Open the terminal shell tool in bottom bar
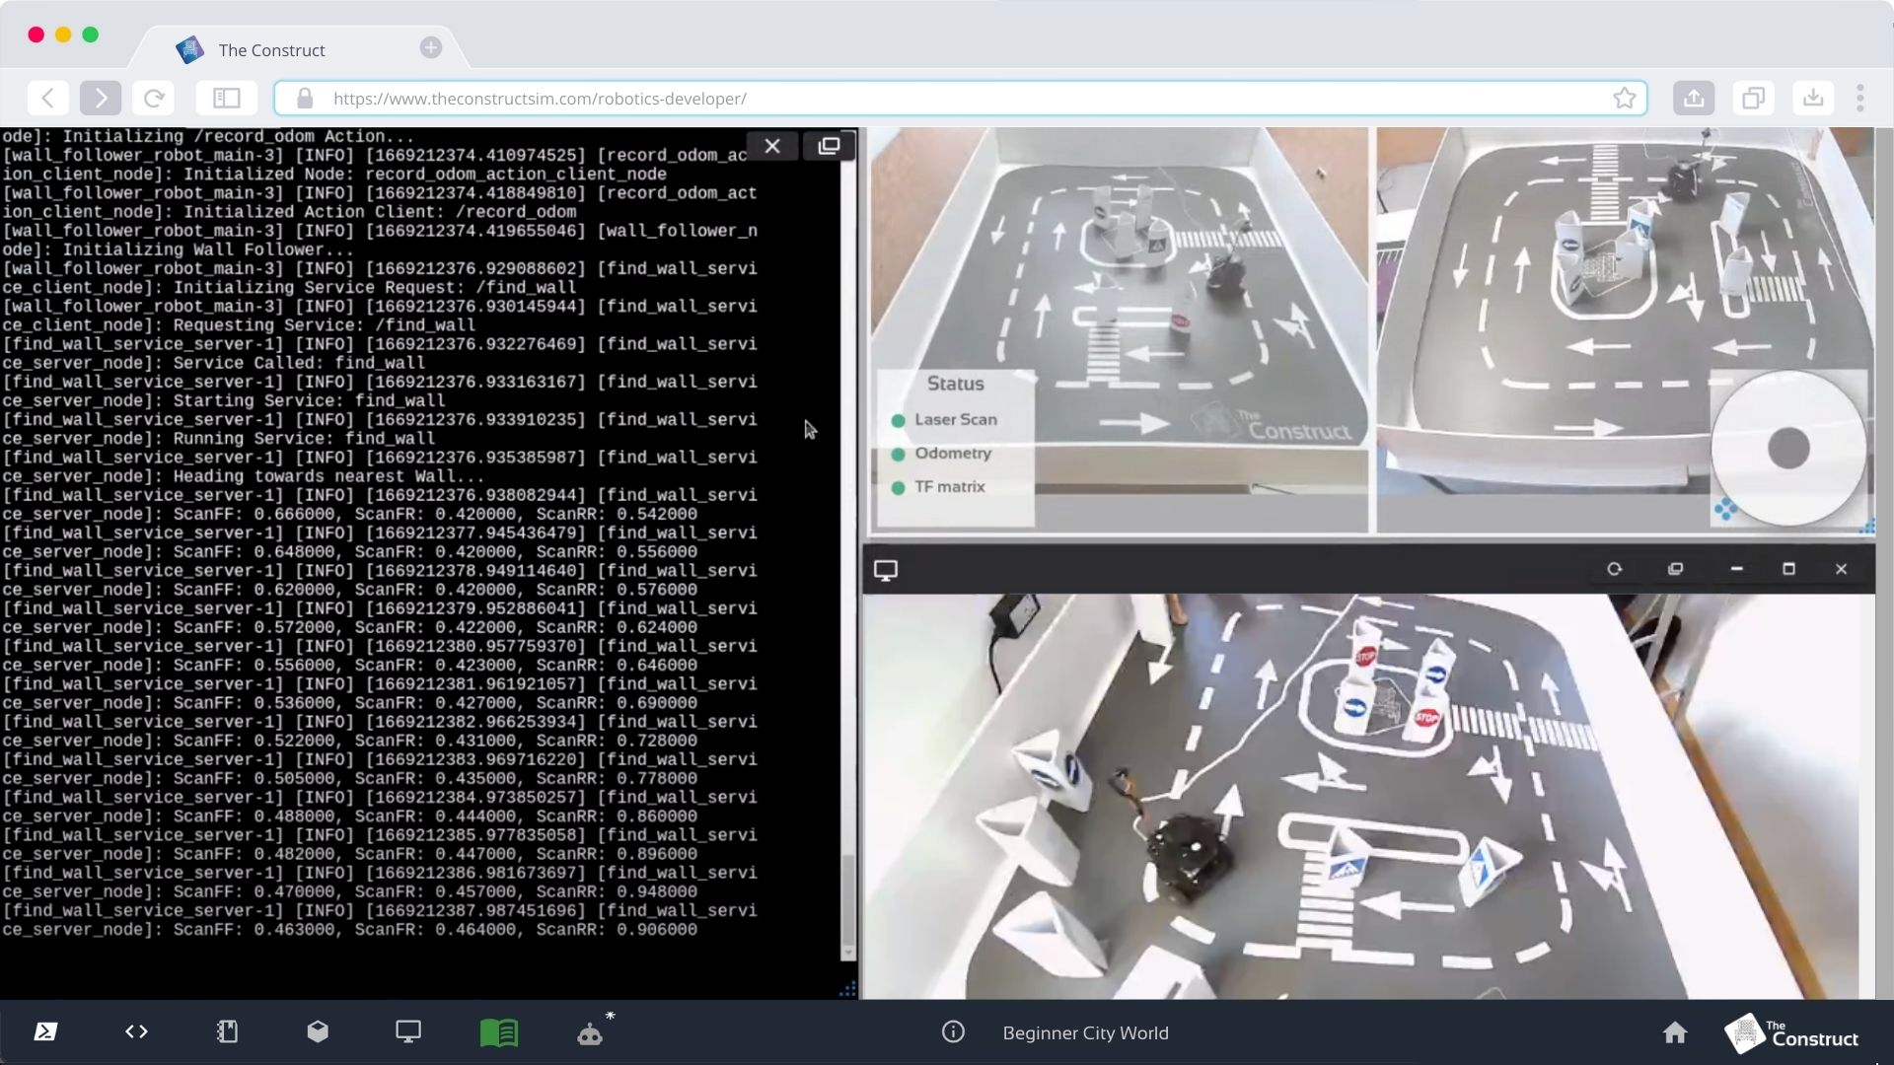The image size is (1894, 1065). tap(45, 1031)
